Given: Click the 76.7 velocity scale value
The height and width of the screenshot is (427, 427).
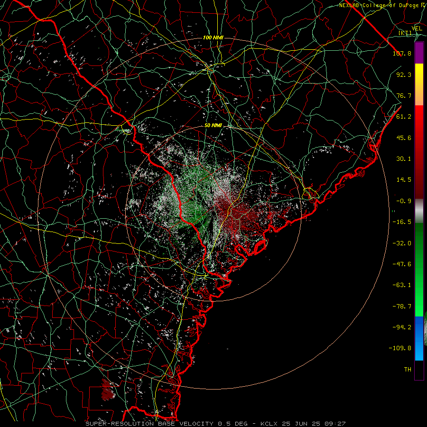Looking at the screenshot, I should coord(404,95).
